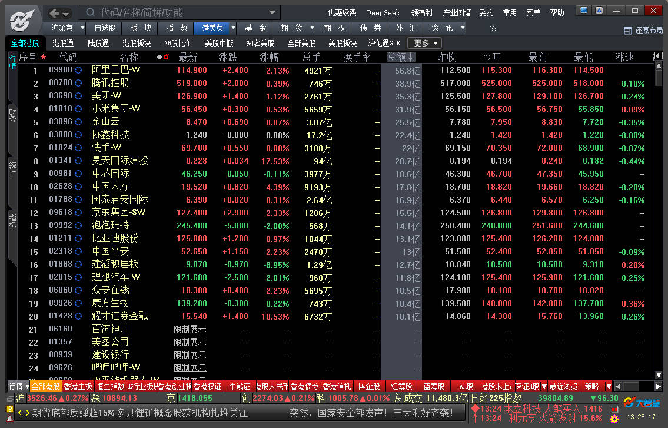
Task: Open the 委托 menu
Action: pyautogui.click(x=486, y=13)
